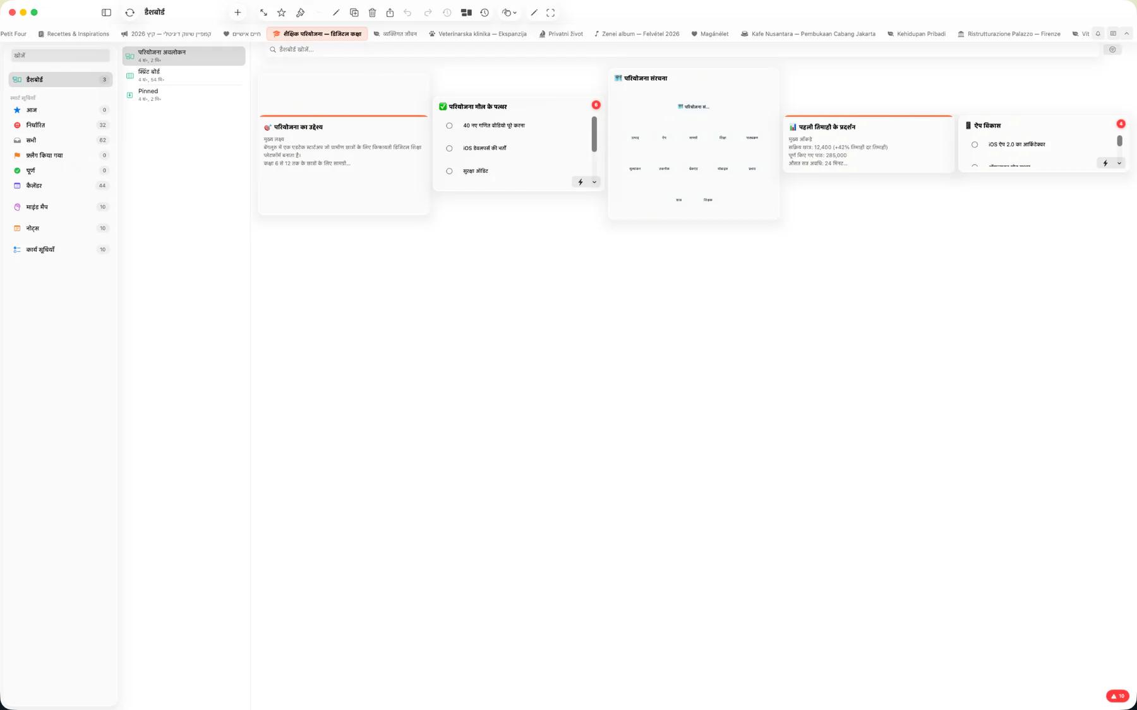Switch to 'Recettes & Inspirations' tab

[x=73, y=34]
